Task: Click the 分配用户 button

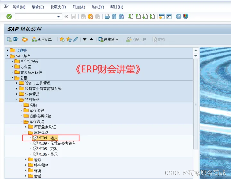Action: tap(136, 39)
